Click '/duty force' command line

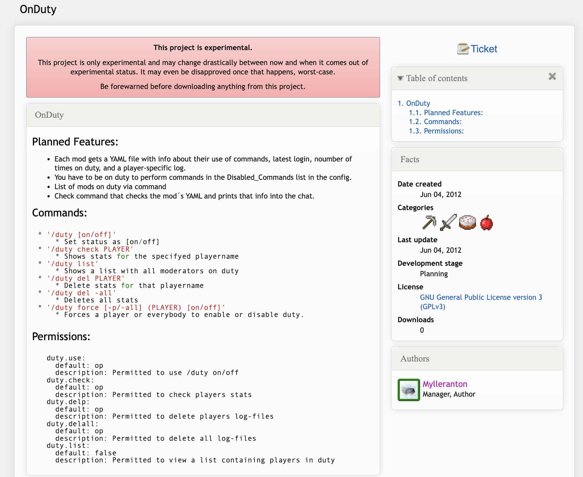tap(136, 308)
